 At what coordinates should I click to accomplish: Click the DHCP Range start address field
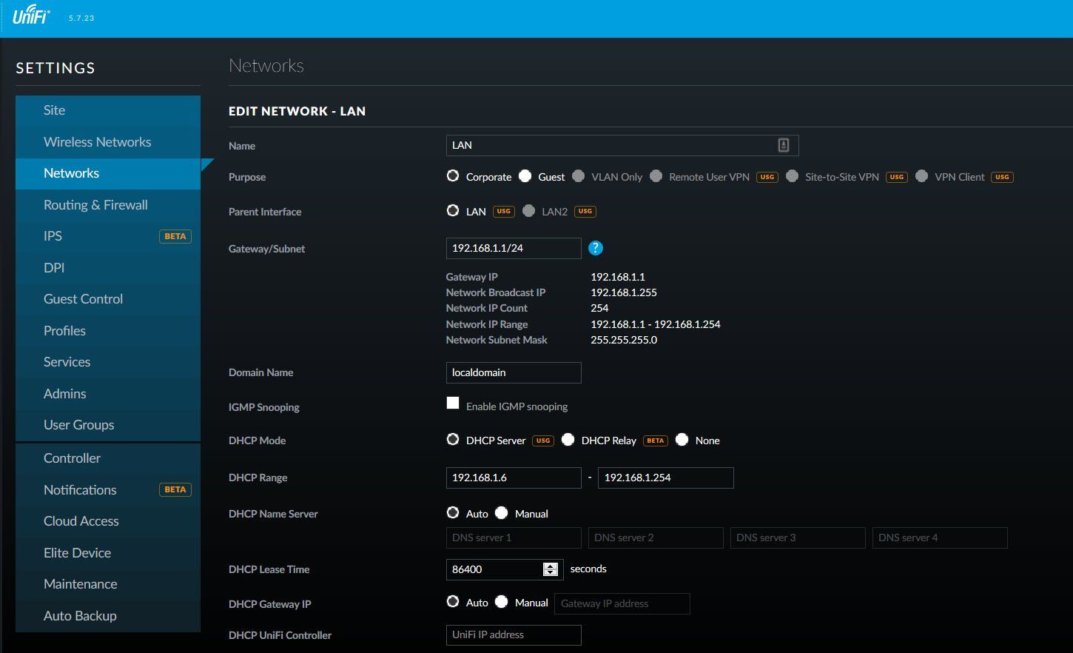[x=513, y=478]
